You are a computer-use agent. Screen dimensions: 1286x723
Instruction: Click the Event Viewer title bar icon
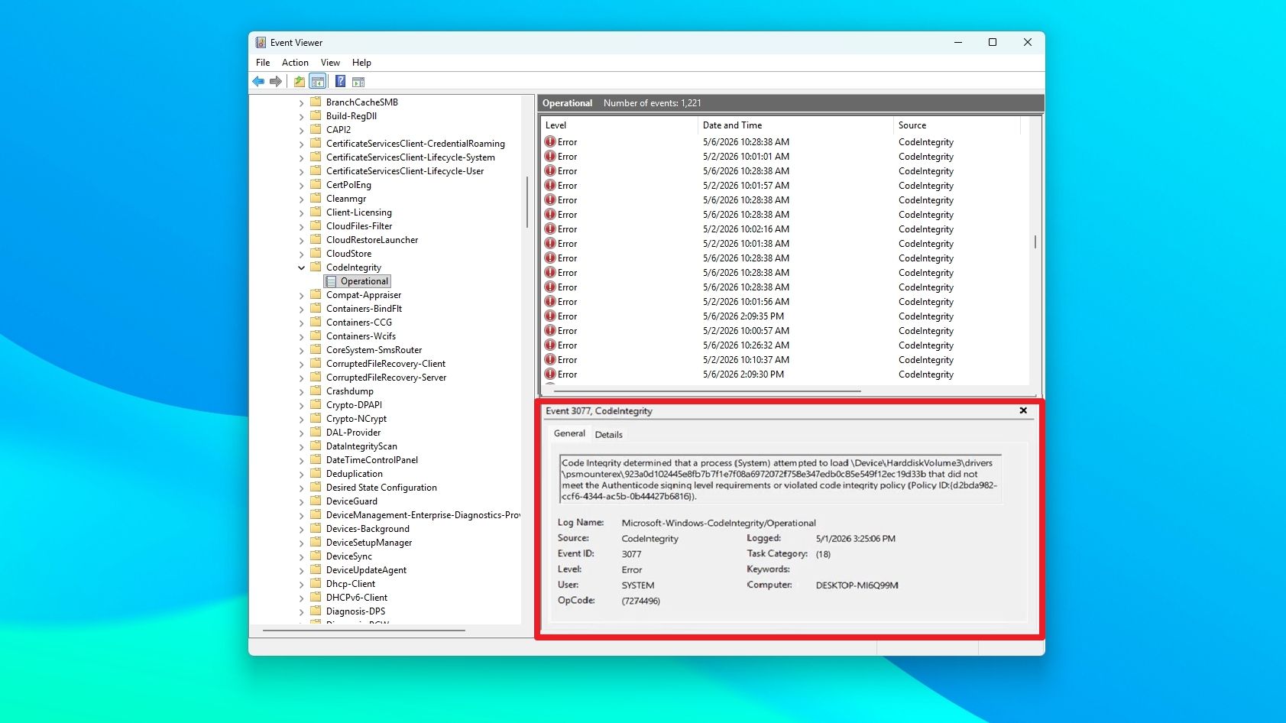[x=261, y=43]
